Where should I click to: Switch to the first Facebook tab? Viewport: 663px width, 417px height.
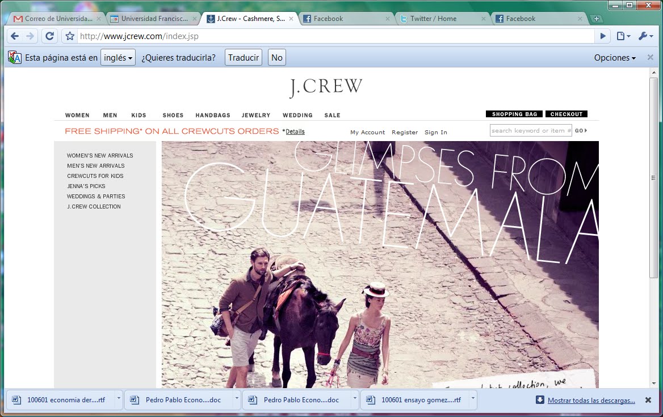(328, 19)
